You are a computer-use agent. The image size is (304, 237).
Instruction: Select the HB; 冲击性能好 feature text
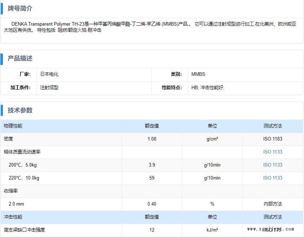[208, 87]
